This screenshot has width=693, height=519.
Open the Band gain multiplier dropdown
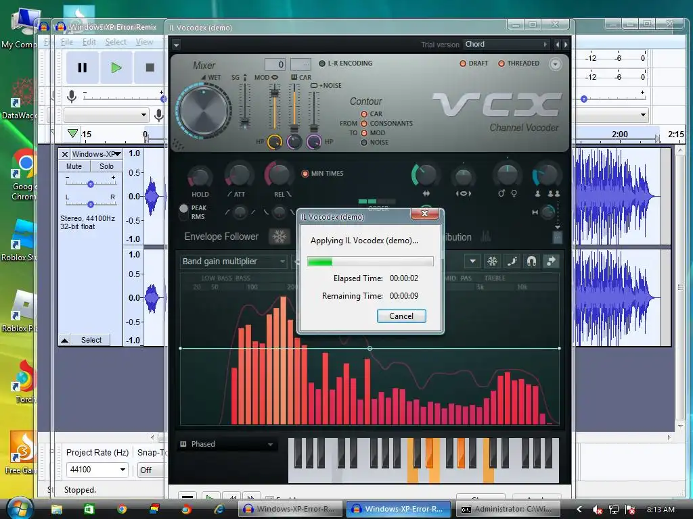(233, 262)
